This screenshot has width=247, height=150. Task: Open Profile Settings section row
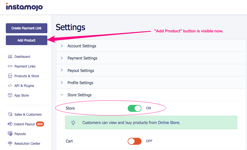click(151, 83)
